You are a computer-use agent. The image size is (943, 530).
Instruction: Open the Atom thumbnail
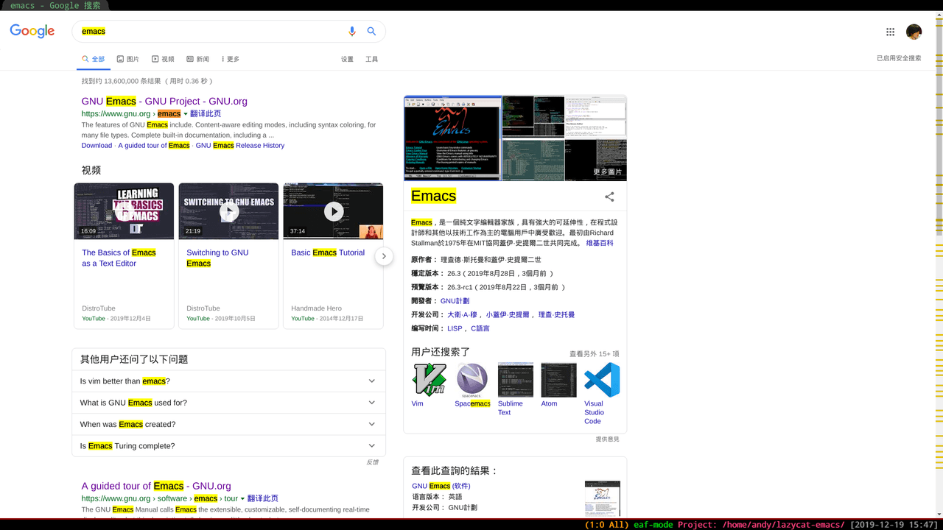click(x=559, y=380)
